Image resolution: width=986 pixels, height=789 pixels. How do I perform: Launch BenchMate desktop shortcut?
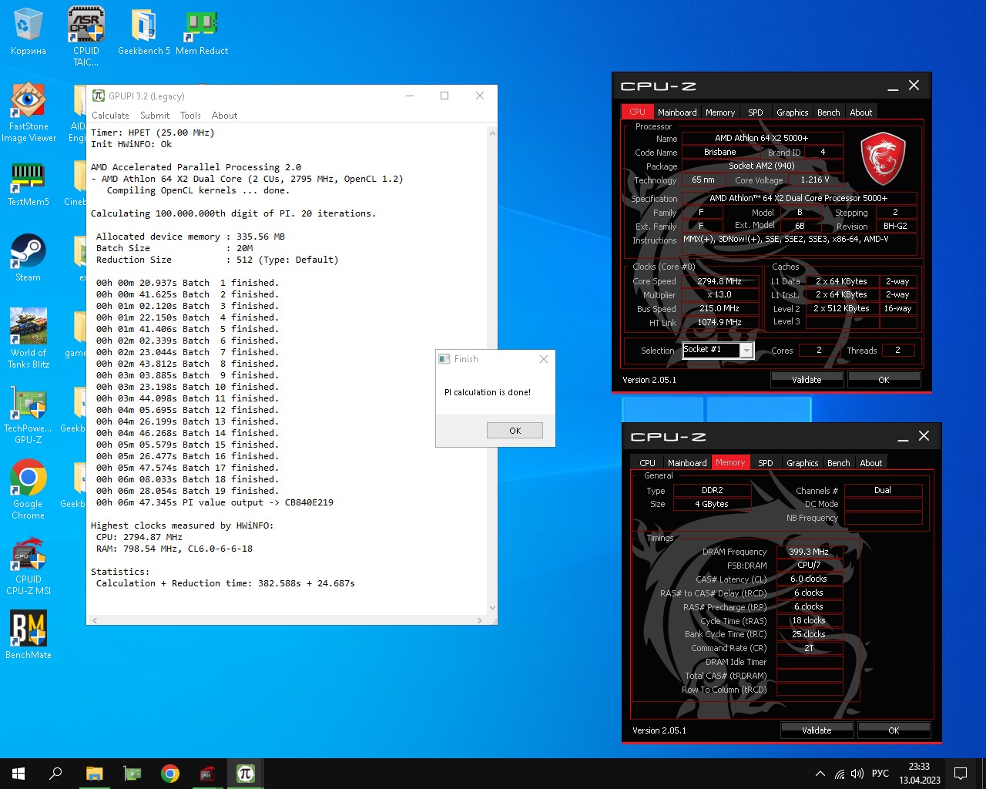(29, 635)
